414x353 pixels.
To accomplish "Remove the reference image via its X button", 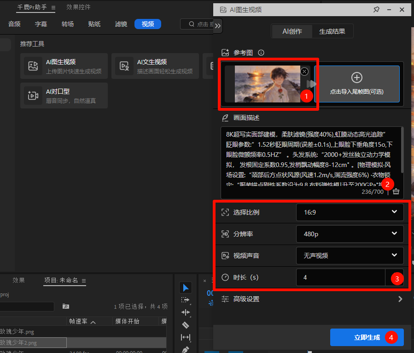I will click(x=304, y=72).
